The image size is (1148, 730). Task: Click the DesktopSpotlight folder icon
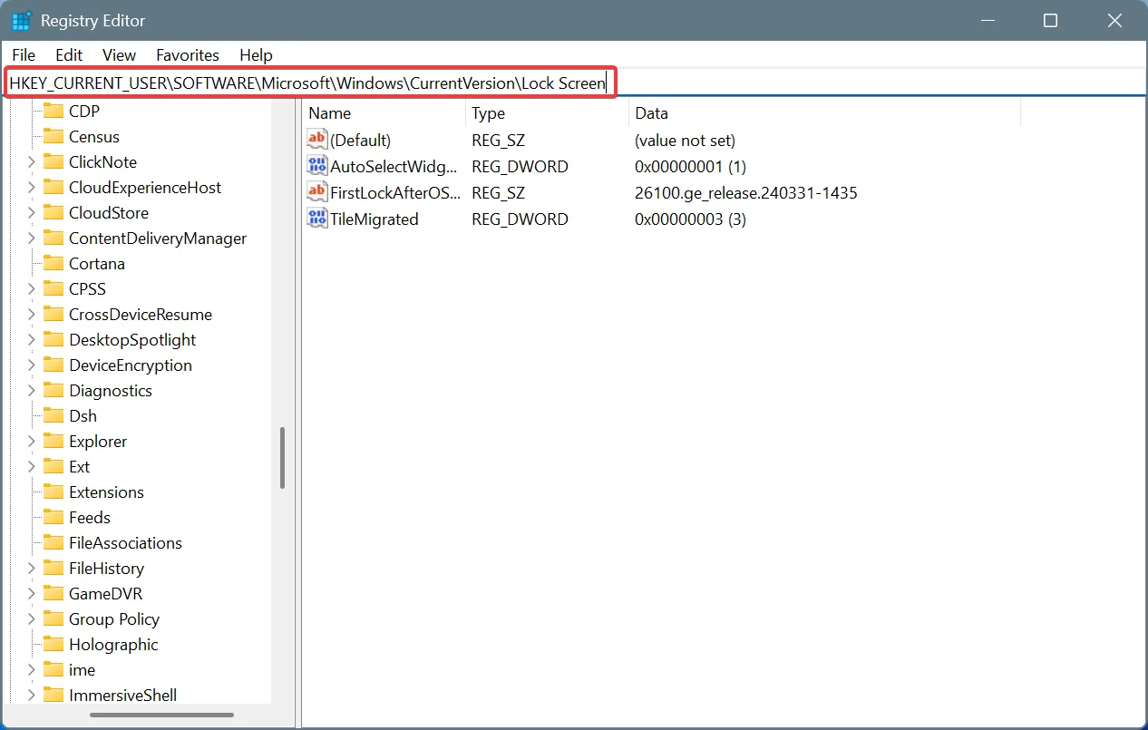(54, 339)
